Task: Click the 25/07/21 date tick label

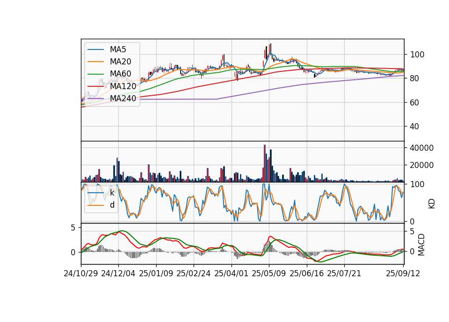Action: pyautogui.click(x=344, y=273)
